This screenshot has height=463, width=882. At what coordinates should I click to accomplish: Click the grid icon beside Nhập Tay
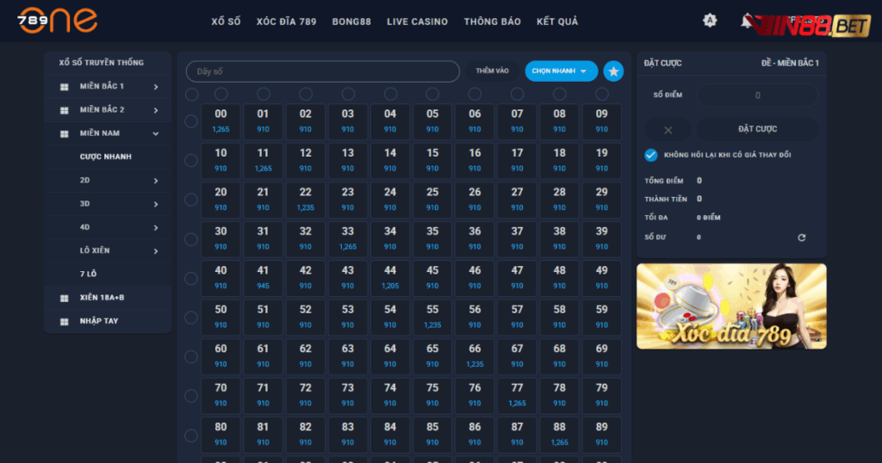64,321
